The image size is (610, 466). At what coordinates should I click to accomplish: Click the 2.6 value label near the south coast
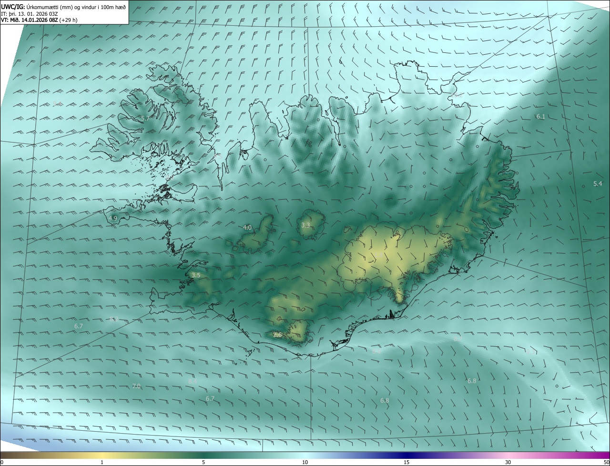click(x=278, y=335)
